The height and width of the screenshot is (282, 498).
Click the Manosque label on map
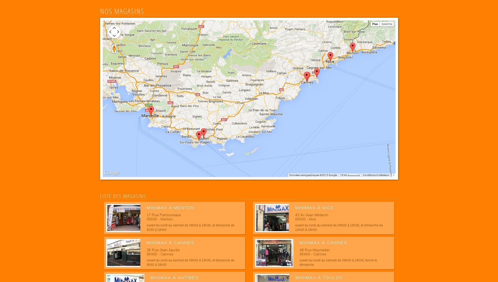pyautogui.click(x=190, y=45)
